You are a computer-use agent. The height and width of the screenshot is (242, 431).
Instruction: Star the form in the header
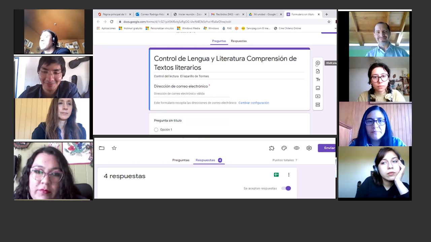coord(114,148)
